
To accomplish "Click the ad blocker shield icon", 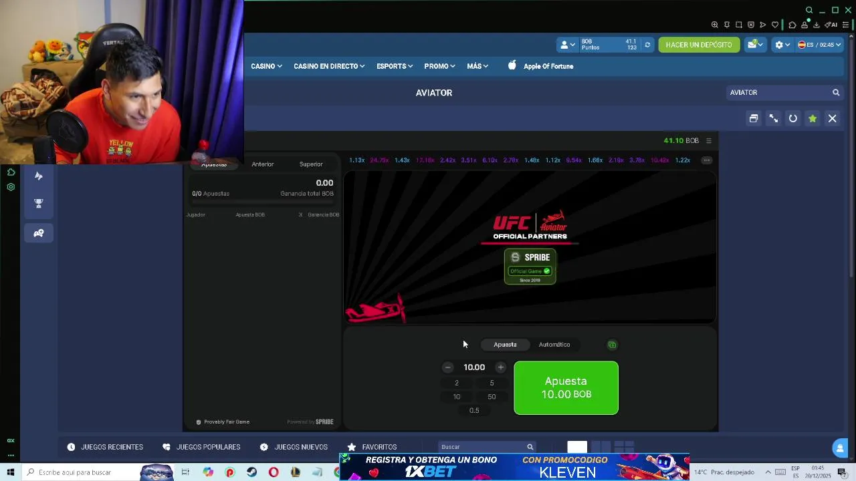I will pos(751,25).
